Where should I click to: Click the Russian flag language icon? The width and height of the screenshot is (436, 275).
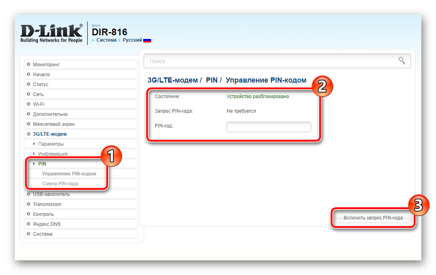147,40
